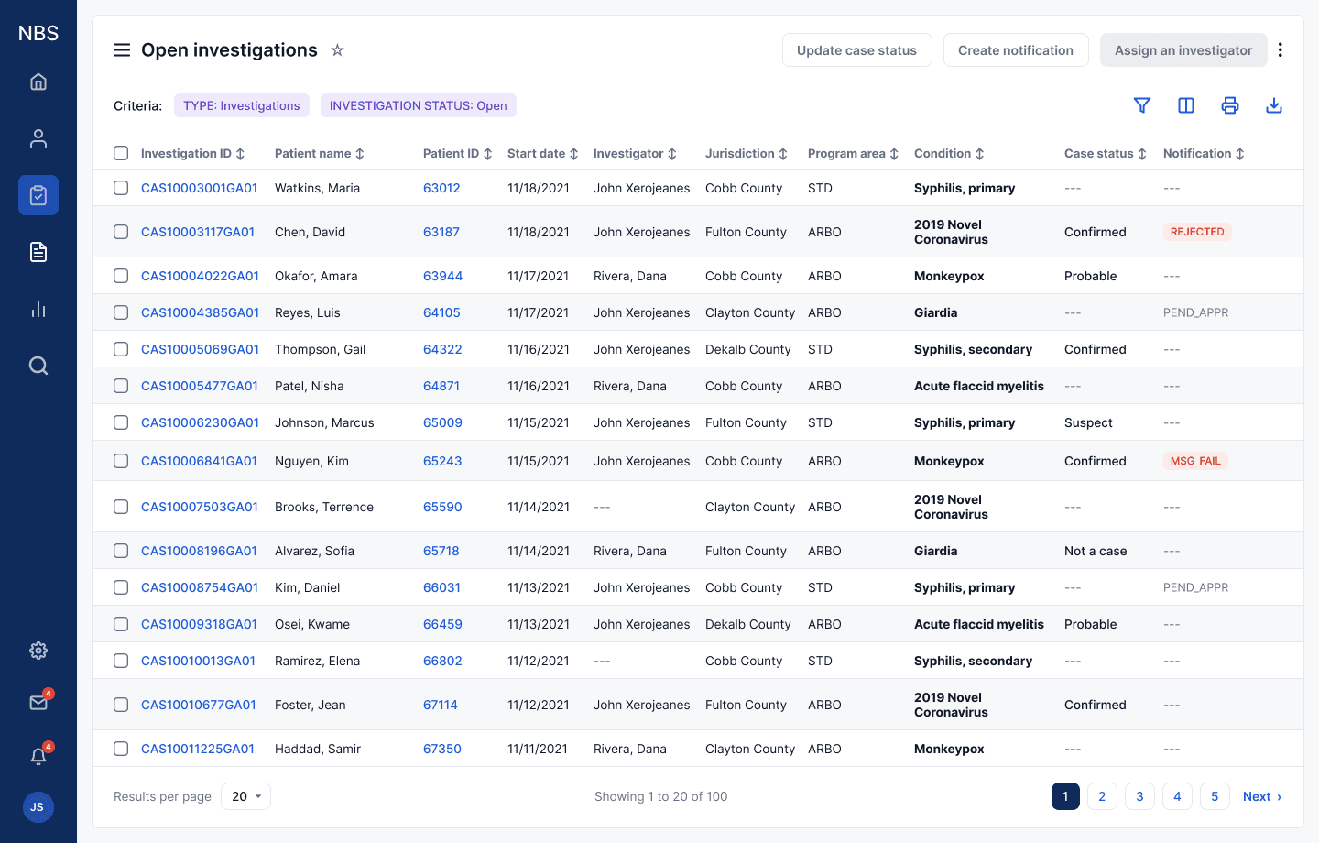Screen dimensions: 1319x843
Task: Select the investigations clipboard icon in sidebar
Action: 38,195
